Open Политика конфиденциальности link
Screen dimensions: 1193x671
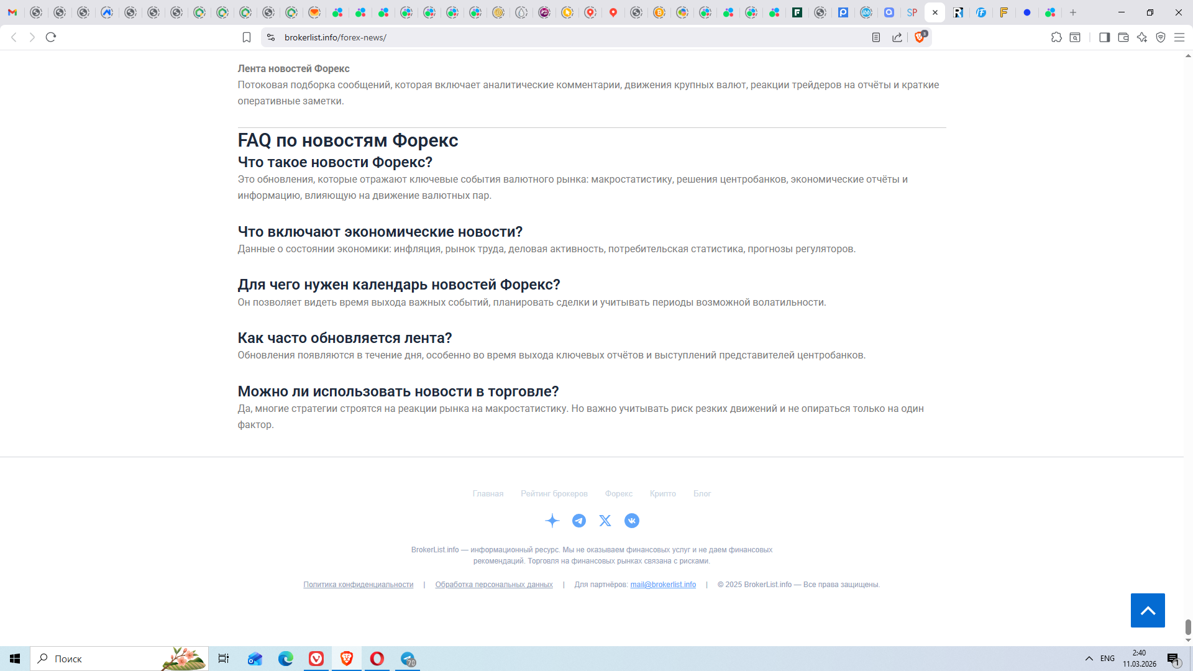(358, 585)
